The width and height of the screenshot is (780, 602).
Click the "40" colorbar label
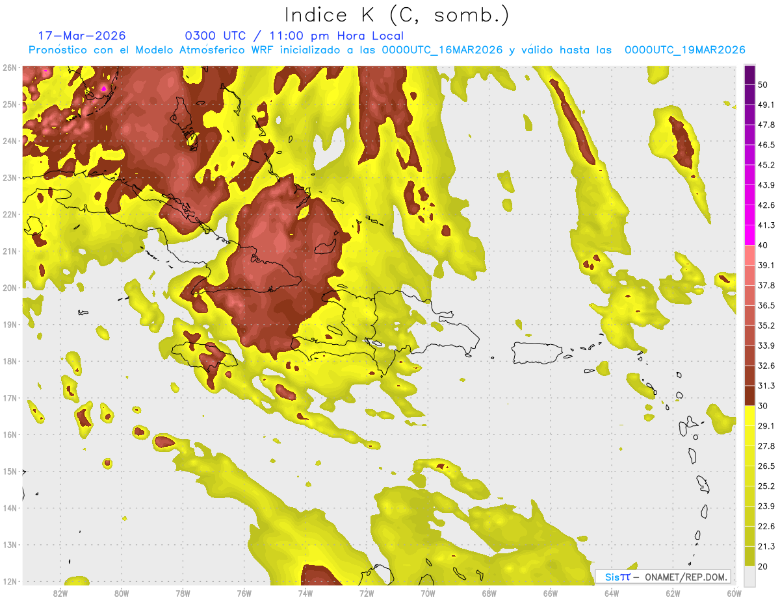click(763, 245)
